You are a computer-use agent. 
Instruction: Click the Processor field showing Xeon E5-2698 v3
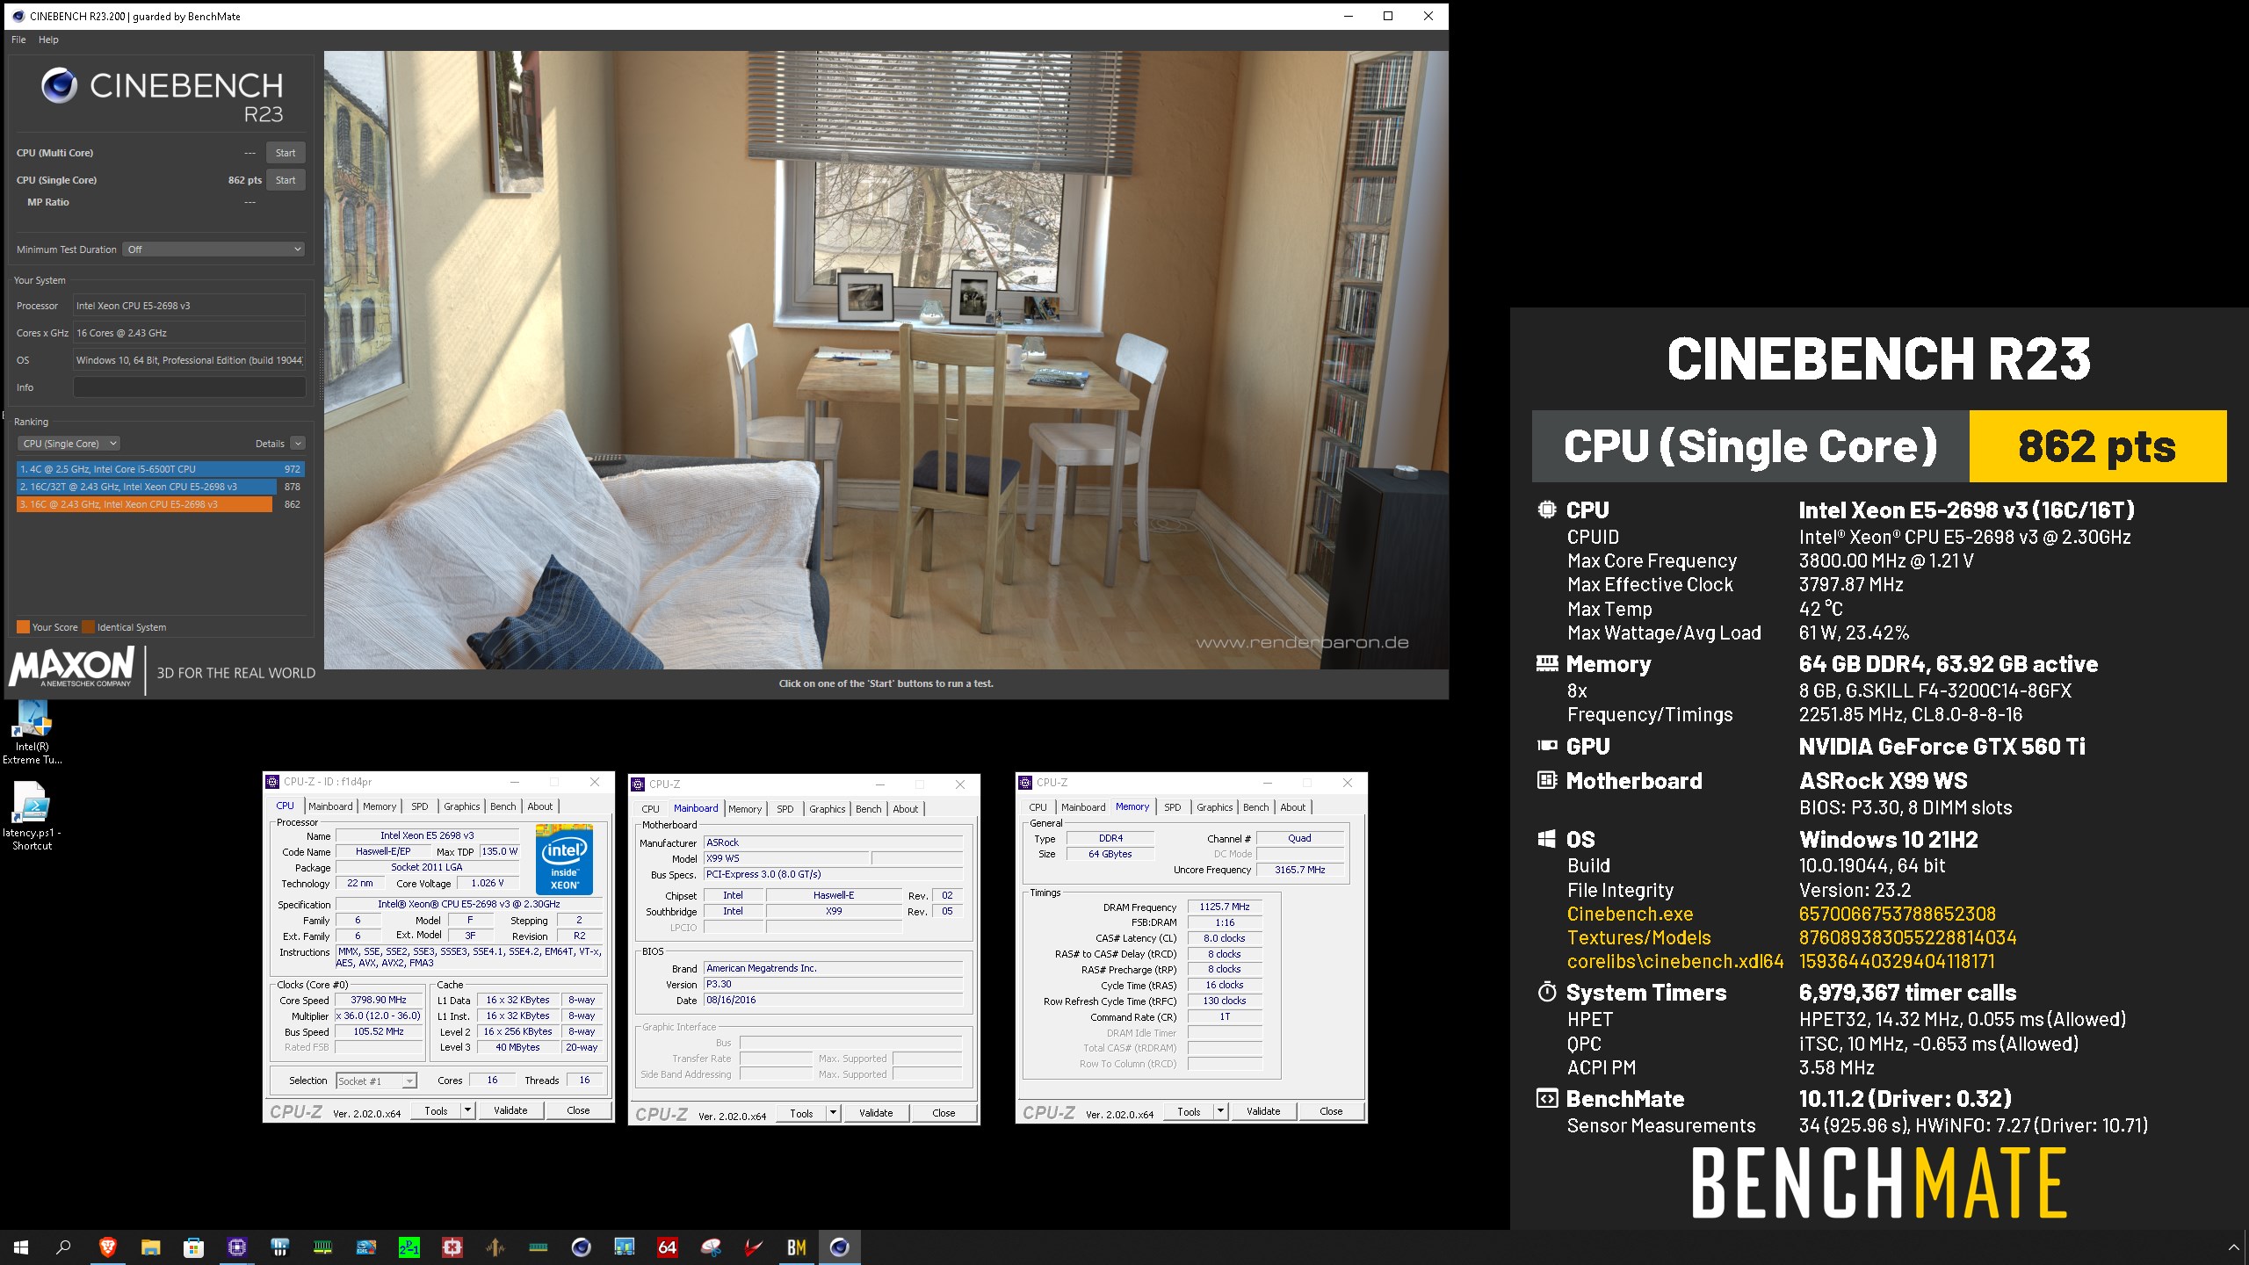click(189, 306)
